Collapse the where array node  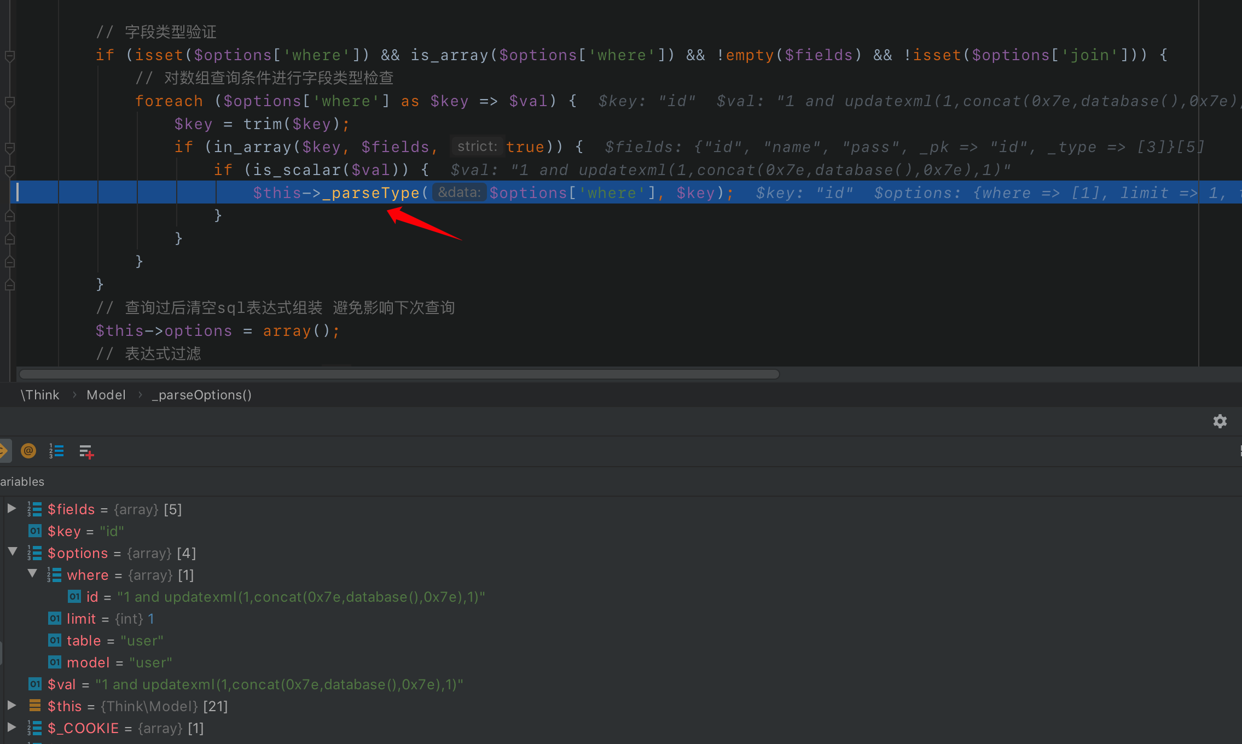pyautogui.click(x=32, y=573)
